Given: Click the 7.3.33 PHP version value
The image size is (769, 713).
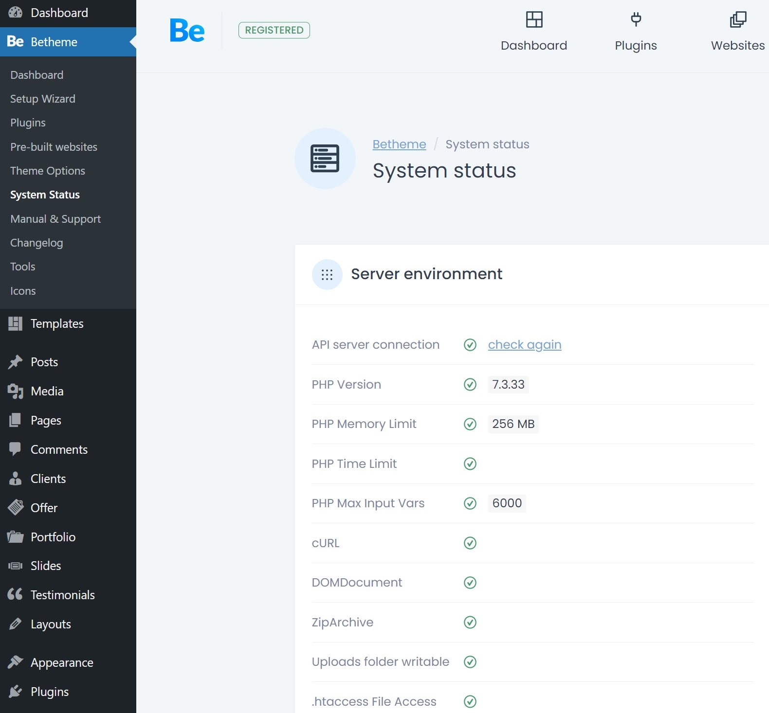Looking at the screenshot, I should pyautogui.click(x=508, y=385).
